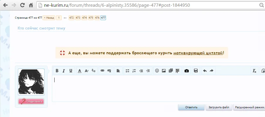Insert media with the stacked frames icon
265x117 pixels.
(171, 71)
